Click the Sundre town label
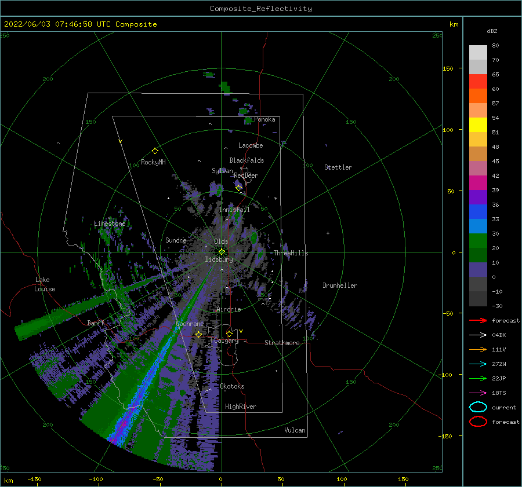The height and width of the screenshot is (487, 522). tap(176, 240)
